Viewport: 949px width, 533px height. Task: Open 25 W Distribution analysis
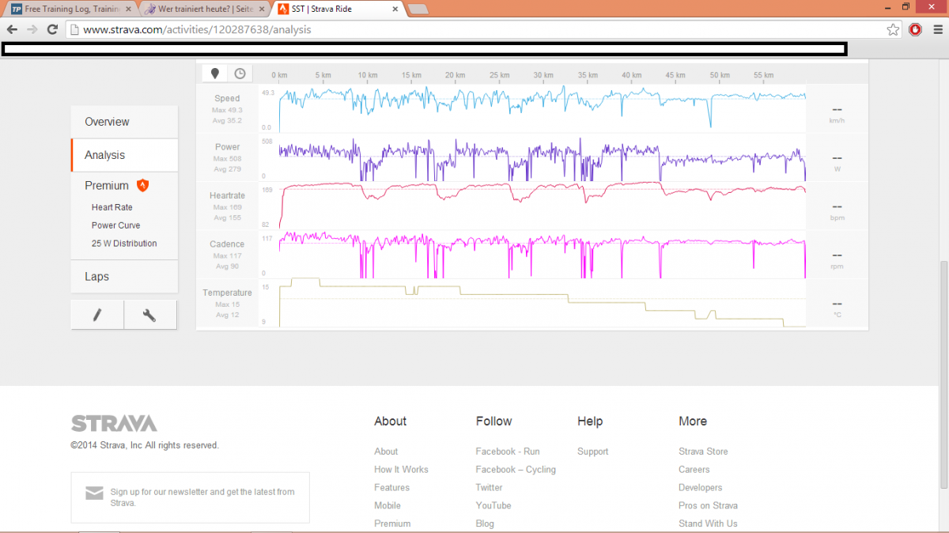point(124,244)
